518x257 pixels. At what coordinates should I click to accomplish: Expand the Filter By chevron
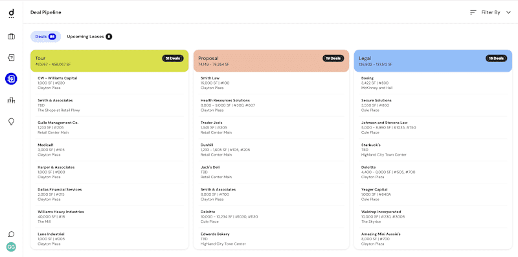[x=508, y=12]
